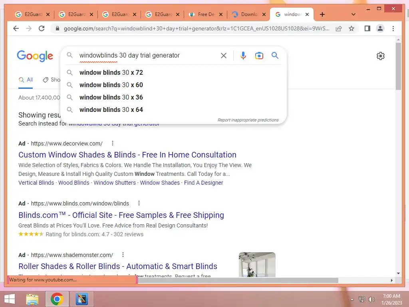
Task: Open Roller Shades & Roller Blinds ad
Action: (118, 266)
